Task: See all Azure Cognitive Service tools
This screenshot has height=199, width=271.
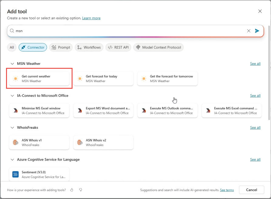Action: [x=255, y=160]
